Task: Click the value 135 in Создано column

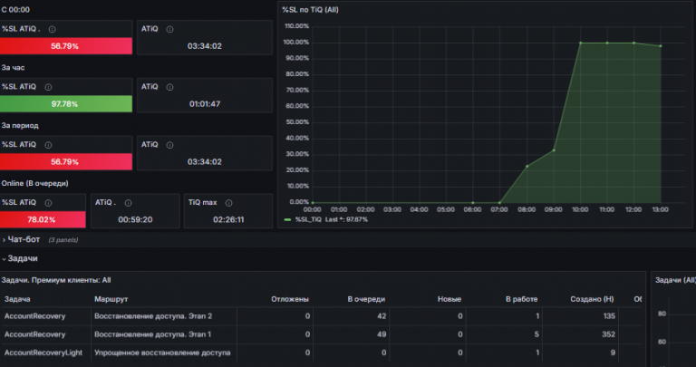Action: pos(609,316)
